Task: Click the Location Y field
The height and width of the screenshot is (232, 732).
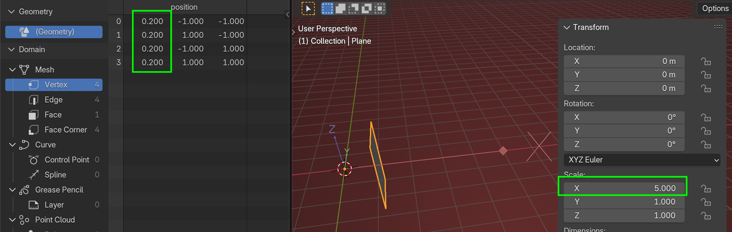Action: point(624,75)
